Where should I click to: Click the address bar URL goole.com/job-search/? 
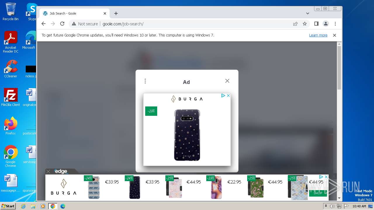(123, 24)
